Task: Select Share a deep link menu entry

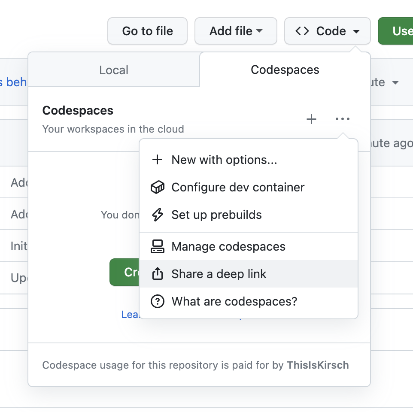Action: point(219,274)
